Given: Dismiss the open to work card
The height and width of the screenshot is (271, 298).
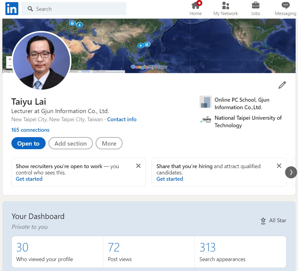Looking at the screenshot, I should pos(138,166).
